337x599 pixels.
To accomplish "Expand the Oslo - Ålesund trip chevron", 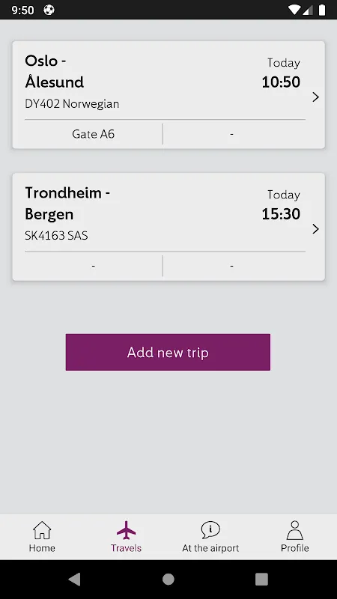I will [315, 97].
